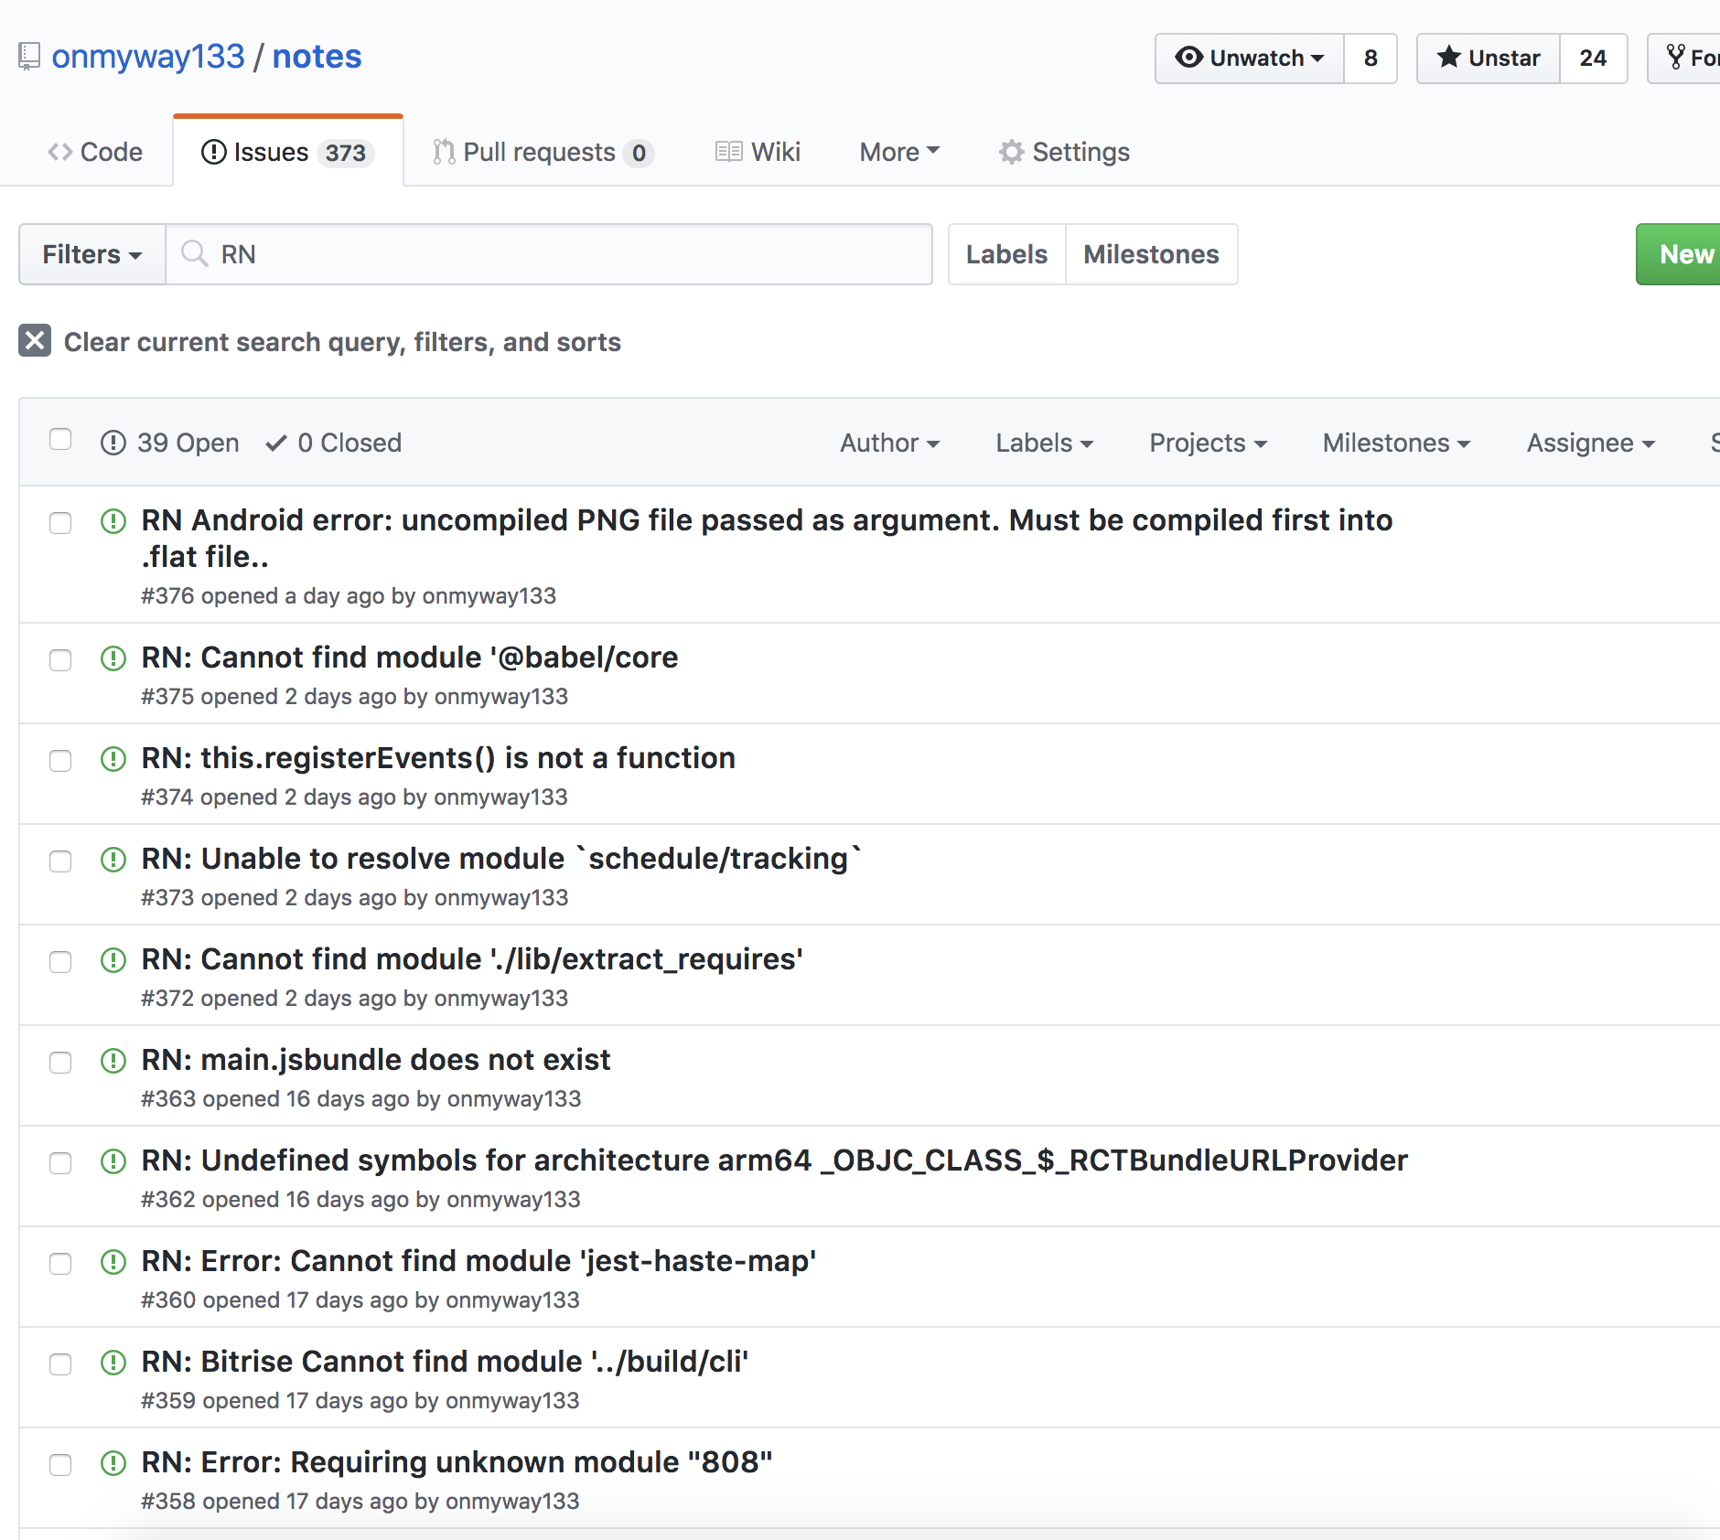The width and height of the screenshot is (1720, 1540).
Task: Click the Milestones button next to search
Action: point(1151,254)
